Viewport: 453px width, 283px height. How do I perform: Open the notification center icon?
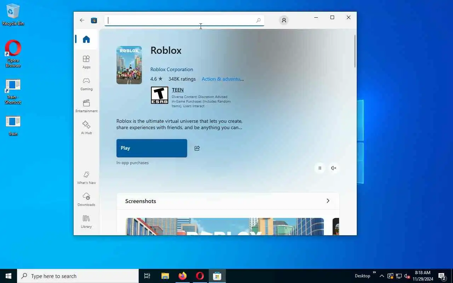coord(442,276)
